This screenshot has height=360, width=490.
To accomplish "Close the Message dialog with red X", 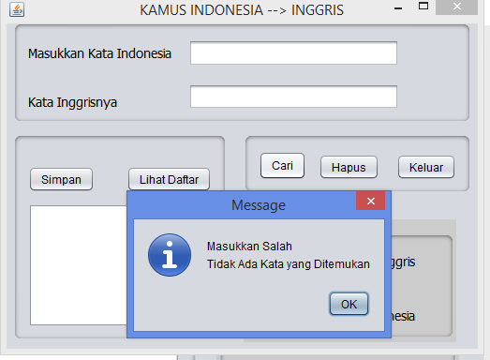I will click(371, 202).
